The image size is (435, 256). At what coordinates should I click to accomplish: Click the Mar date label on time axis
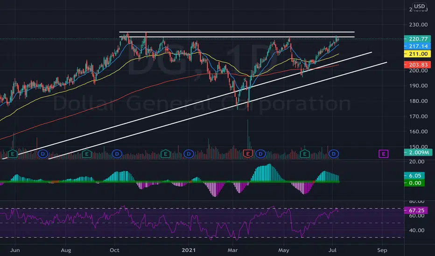click(232, 250)
